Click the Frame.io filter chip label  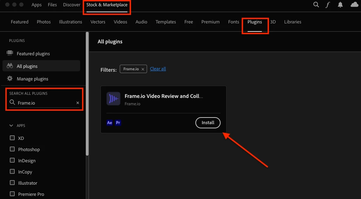click(x=131, y=69)
